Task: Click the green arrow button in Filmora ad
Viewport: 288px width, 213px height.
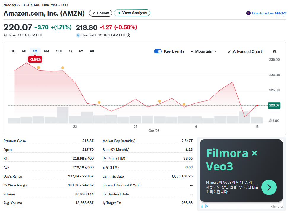Action: coord(269,187)
